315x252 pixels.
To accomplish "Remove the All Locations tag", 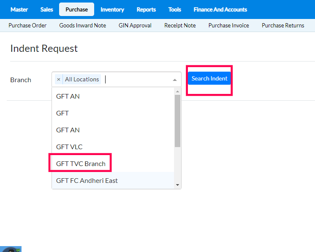I will pyautogui.click(x=58, y=79).
